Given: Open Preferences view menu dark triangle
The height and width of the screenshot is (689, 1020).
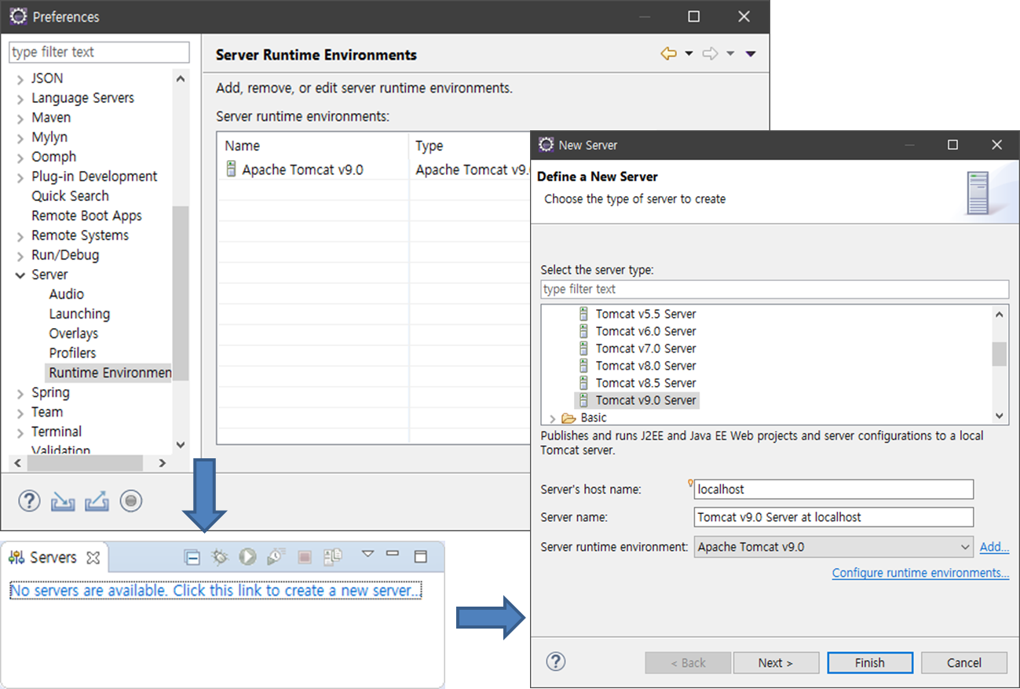Looking at the screenshot, I should point(750,53).
